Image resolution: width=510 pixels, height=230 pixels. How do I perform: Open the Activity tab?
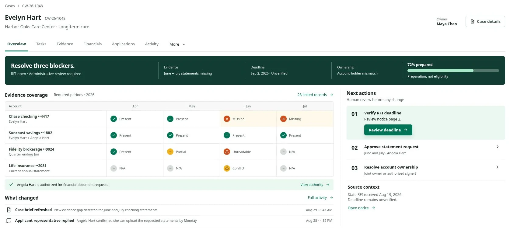tap(152, 44)
